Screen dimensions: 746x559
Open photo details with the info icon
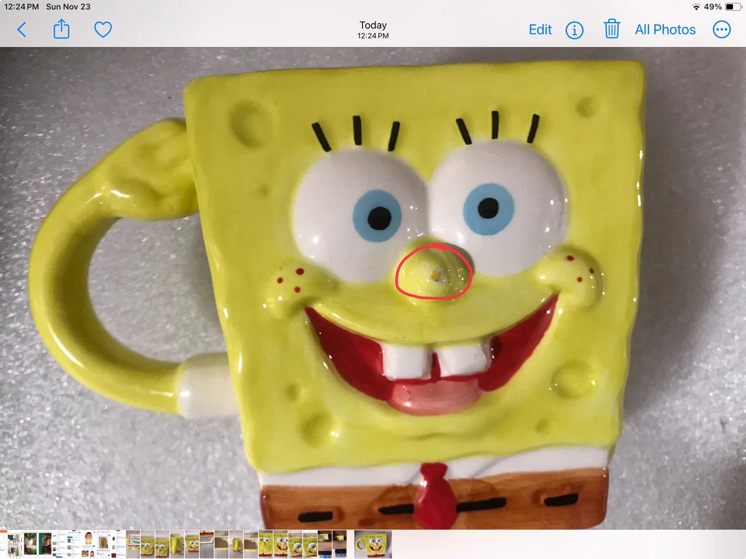pos(574,30)
